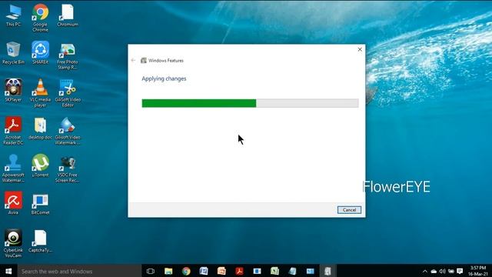Open the Windows Start menu
Screen dimensions: 492x277
[8, 271]
